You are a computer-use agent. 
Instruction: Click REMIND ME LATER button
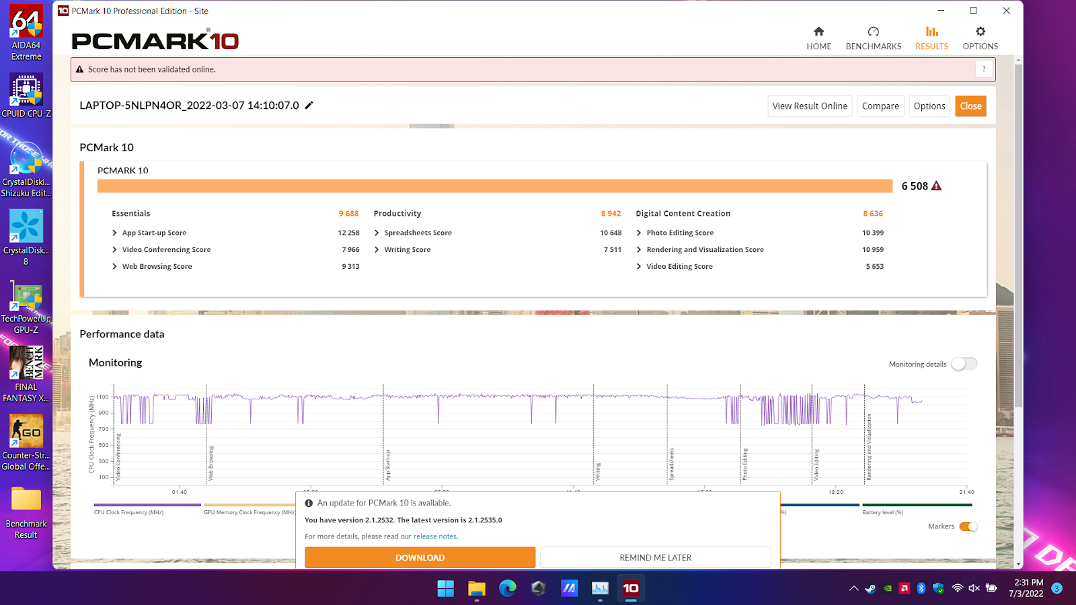(655, 557)
